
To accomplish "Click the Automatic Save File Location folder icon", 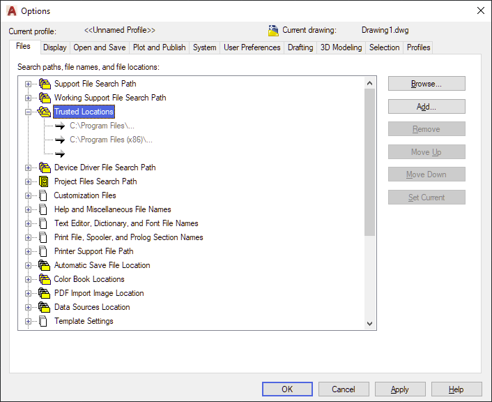I will click(44, 265).
